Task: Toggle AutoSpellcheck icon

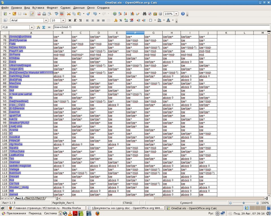Action: coord(62,14)
